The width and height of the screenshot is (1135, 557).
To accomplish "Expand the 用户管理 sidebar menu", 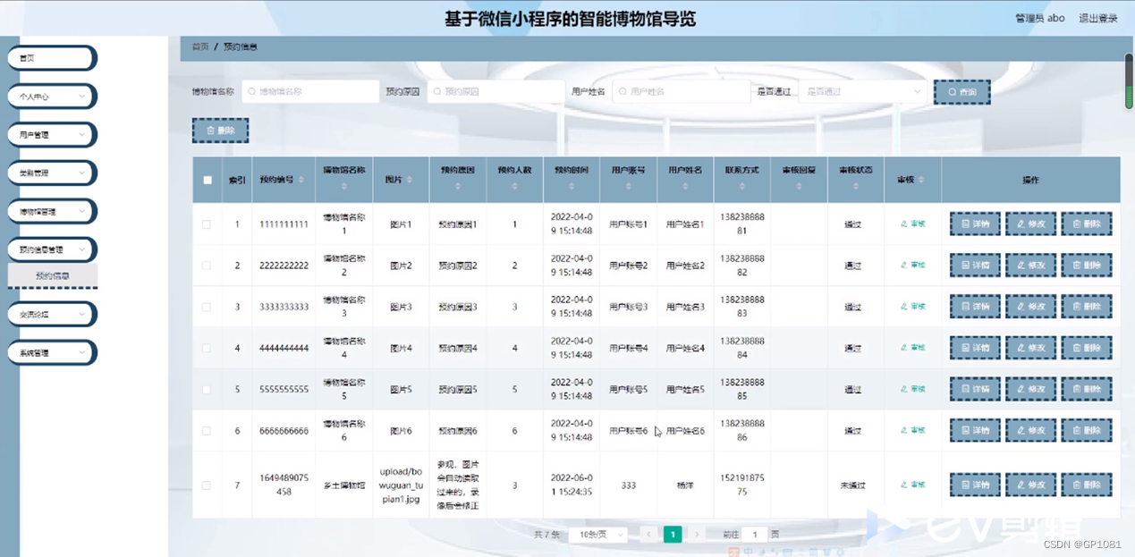I will point(52,135).
